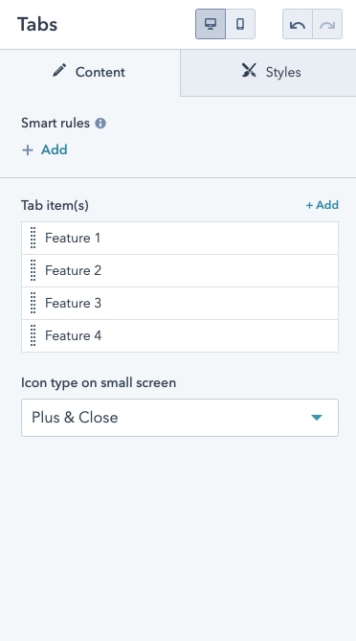Click the dropdown caret arrow

click(317, 418)
